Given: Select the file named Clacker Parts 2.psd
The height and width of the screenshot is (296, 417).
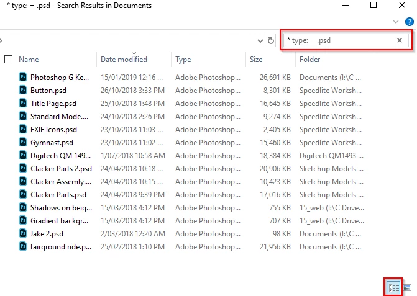Looking at the screenshot, I should [x=61, y=169].
